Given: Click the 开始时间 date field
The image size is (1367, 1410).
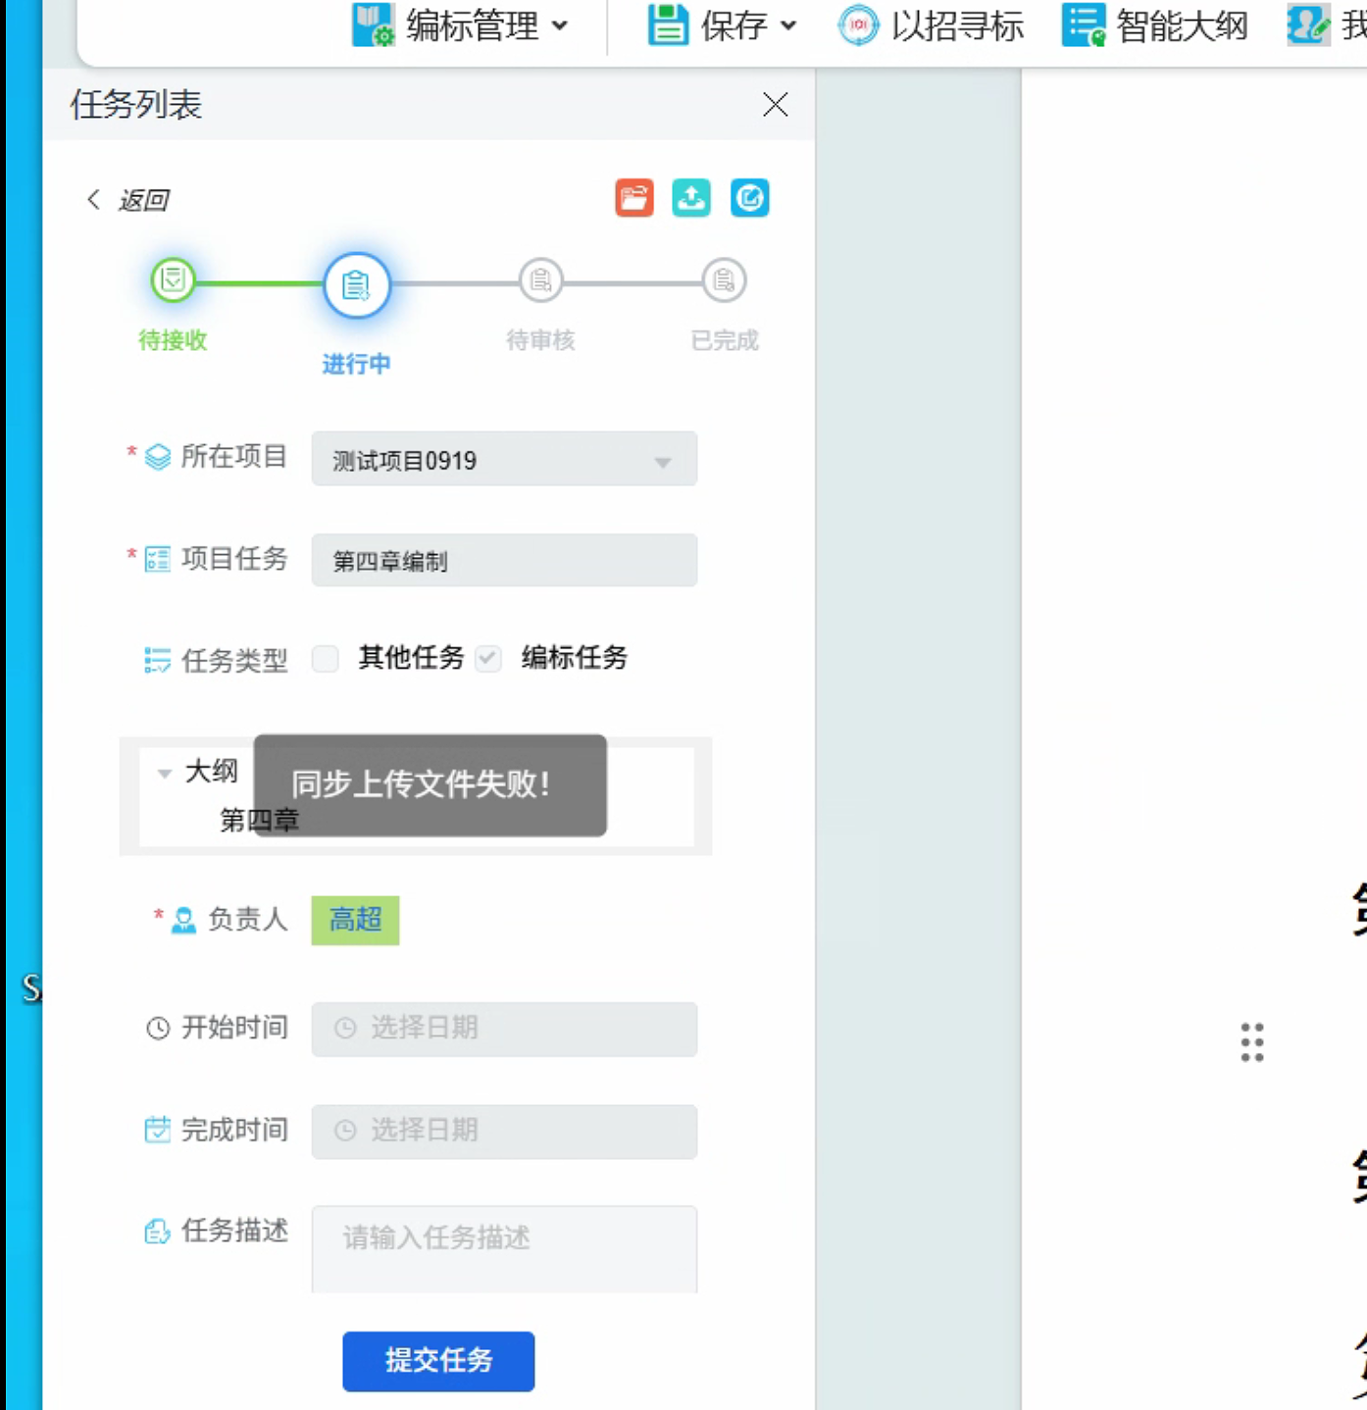Looking at the screenshot, I should tap(504, 1029).
